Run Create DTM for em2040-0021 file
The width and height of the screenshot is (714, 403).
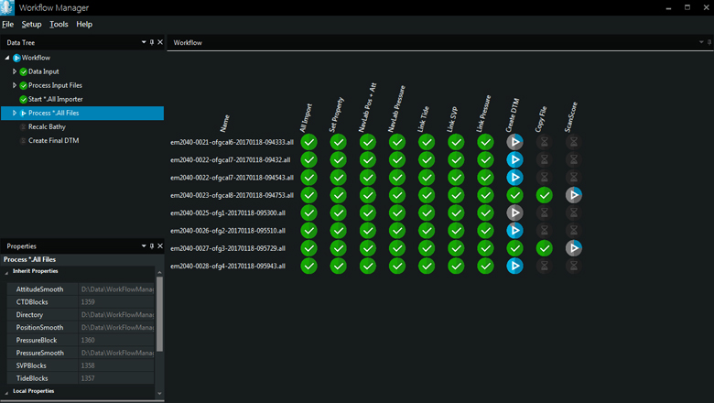click(x=514, y=142)
